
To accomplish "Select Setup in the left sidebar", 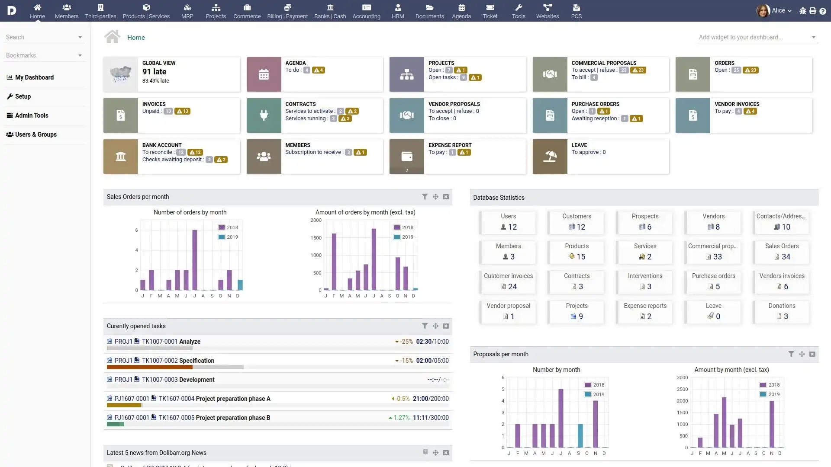I will click(x=23, y=96).
